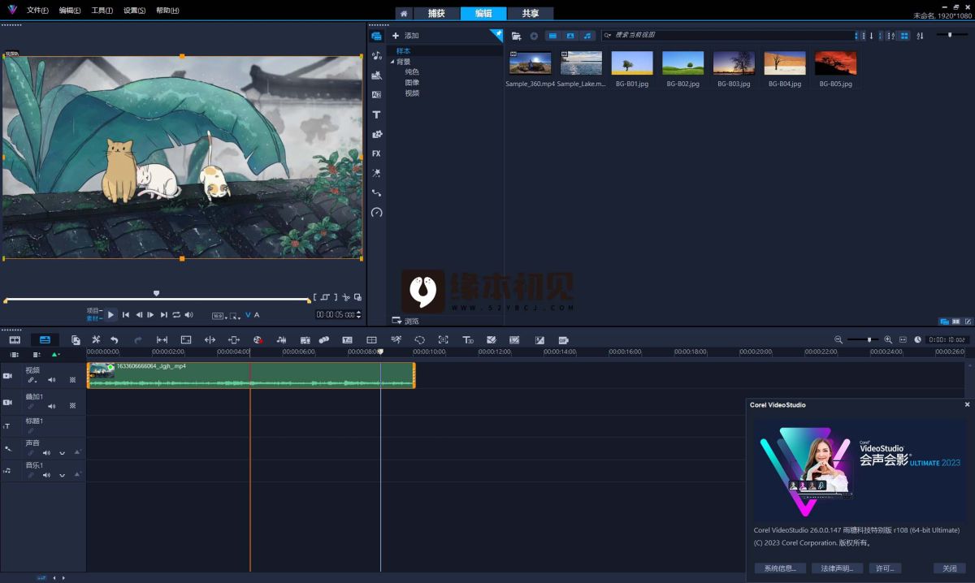Open the Subtitle Editor tool

[347, 339]
